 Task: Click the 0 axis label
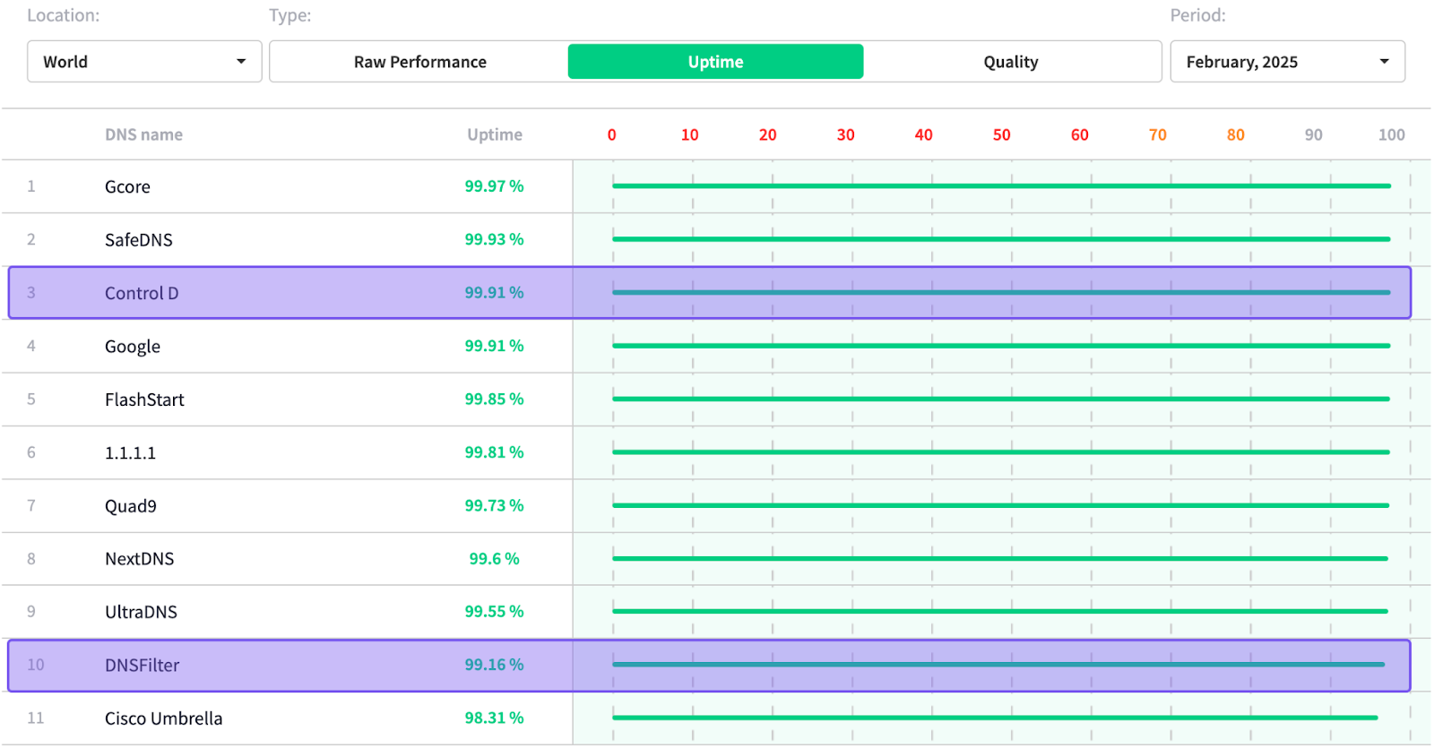[x=612, y=134]
